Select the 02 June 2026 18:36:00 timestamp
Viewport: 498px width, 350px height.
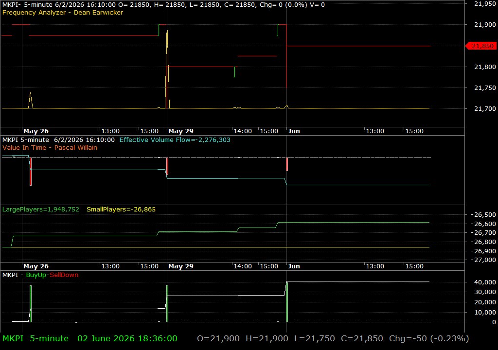(127, 338)
